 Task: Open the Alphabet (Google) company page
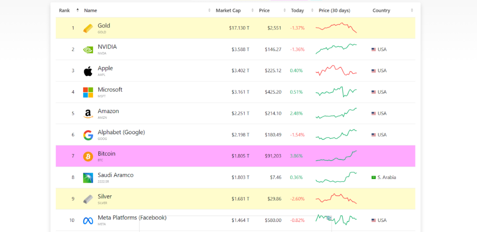coord(122,132)
